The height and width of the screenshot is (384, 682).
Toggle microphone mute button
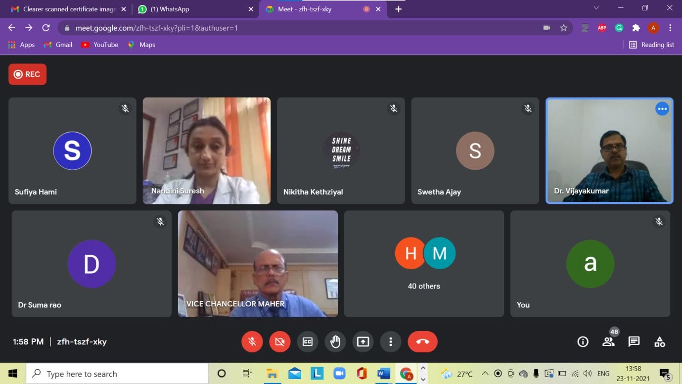tap(252, 341)
